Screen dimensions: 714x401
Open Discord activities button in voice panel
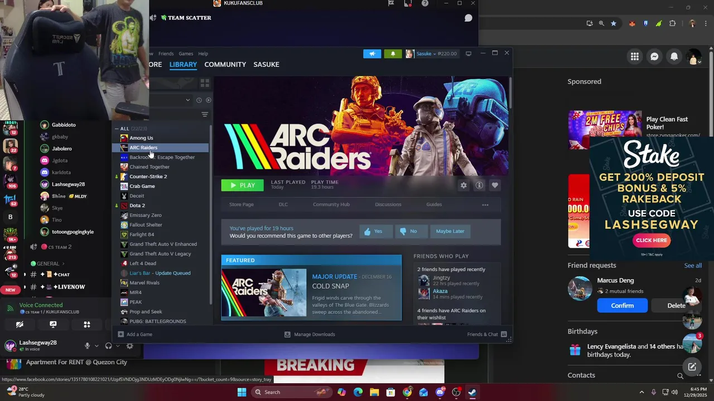click(86, 325)
